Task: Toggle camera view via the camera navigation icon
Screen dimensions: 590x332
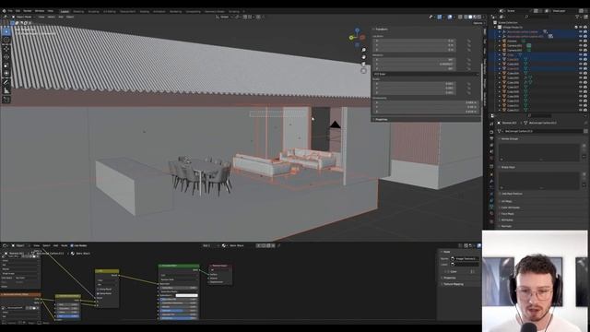Action: tap(363, 64)
